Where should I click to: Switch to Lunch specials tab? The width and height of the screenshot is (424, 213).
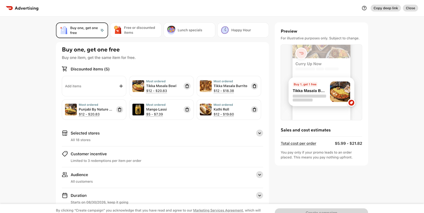pos(189,30)
